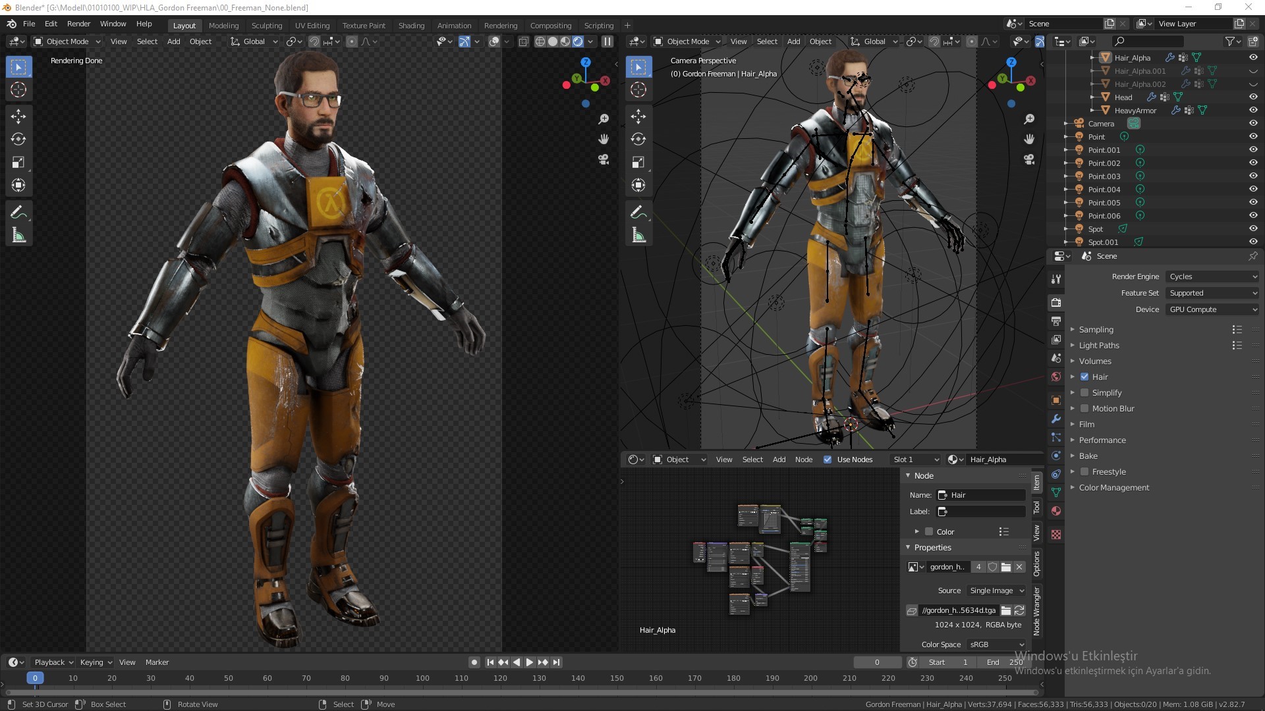Open the Physics properties tab icon
1265x711 pixels.
point(1056,456)
